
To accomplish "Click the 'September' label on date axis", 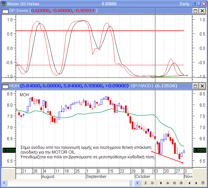I will (x=96, y=177).
